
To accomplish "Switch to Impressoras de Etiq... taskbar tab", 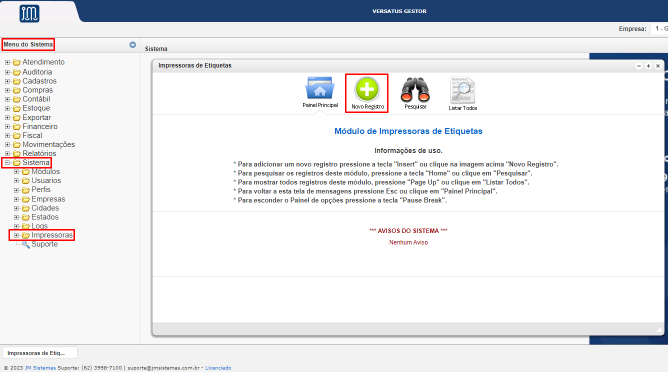I will (x=40, y=352).
